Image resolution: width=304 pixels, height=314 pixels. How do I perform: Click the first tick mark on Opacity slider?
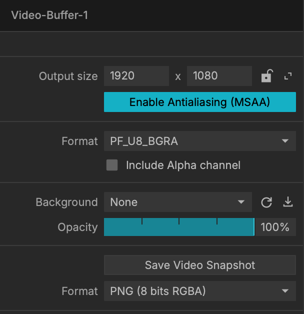(142, 221)
